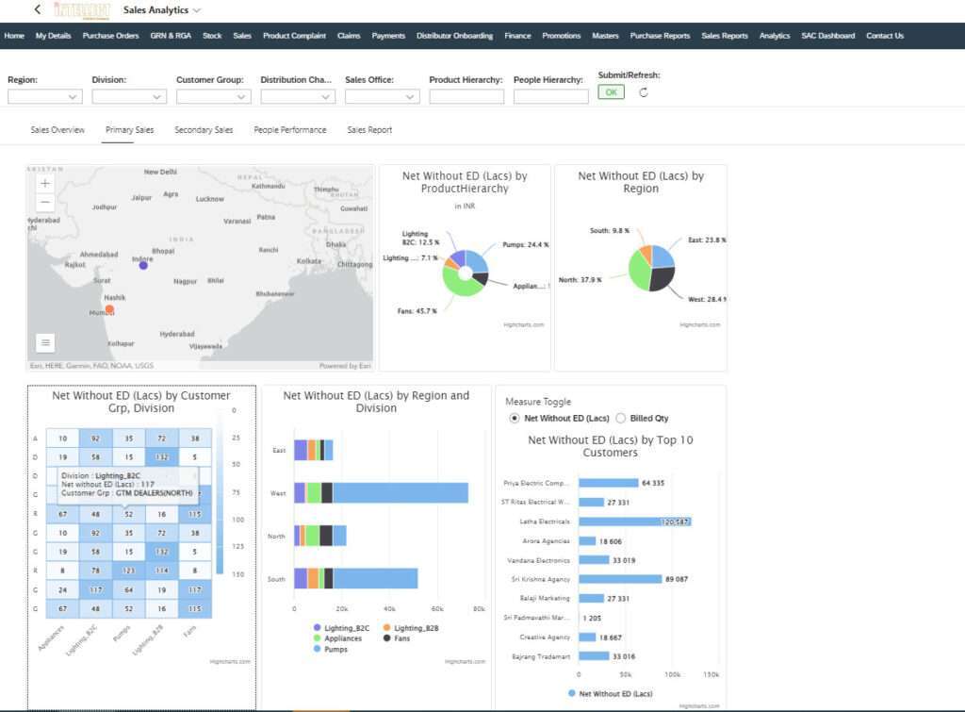The image size is (965, 712).
Task: Select Net Without ED (Lacs) radio
Action: click(x=514, y=418)
